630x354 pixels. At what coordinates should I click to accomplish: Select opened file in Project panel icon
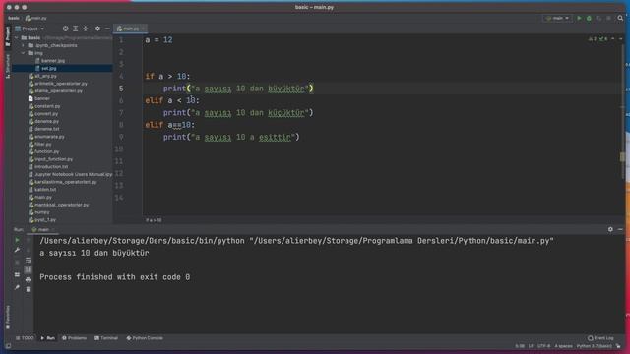coord(65,29)
